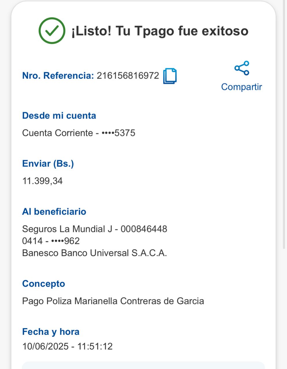The image size is (287, 369).
Task: Select the reference number 216156816972
Action: tap(128, 76)
